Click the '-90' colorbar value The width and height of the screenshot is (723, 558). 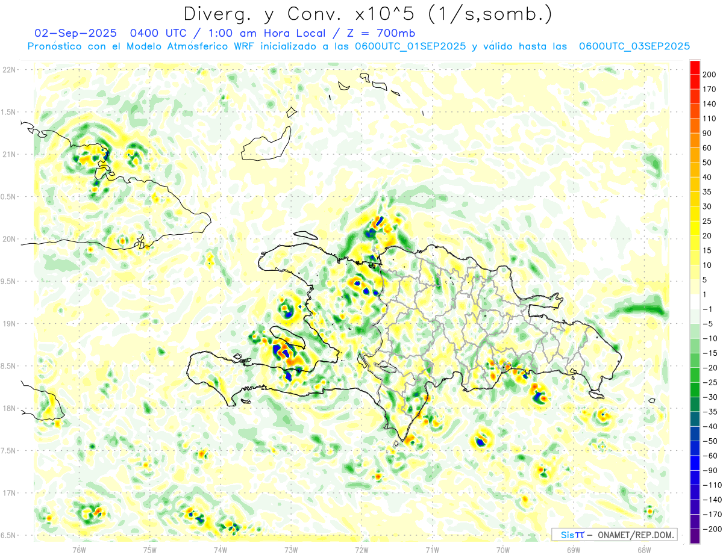pos(710,470)
